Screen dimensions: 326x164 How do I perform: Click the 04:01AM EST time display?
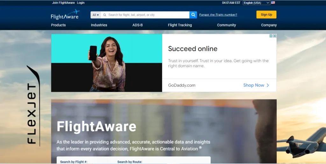pos(231,3)
